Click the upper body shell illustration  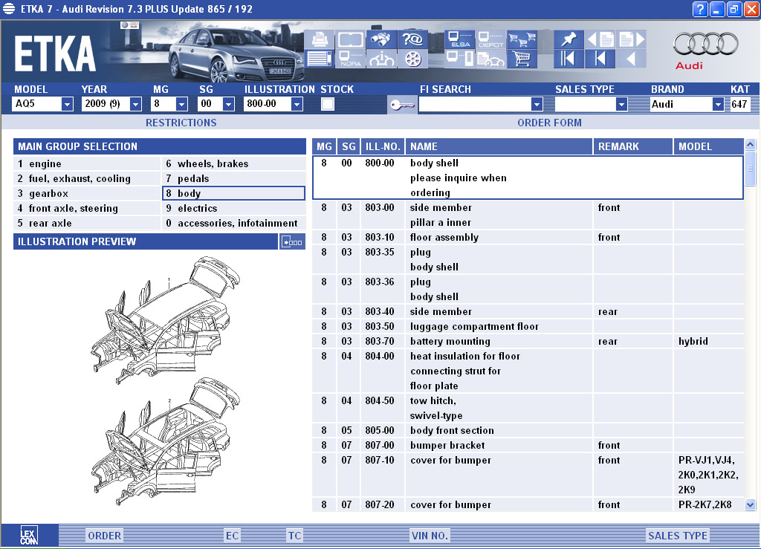click(166, 320)
